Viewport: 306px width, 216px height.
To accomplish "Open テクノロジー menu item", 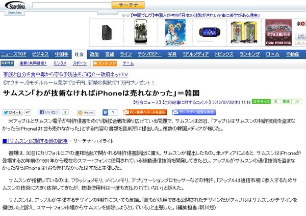I will point(149,54).
